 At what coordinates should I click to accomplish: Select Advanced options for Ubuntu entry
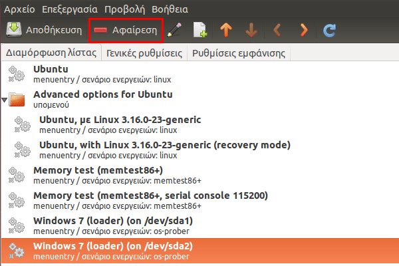(200, 99)
